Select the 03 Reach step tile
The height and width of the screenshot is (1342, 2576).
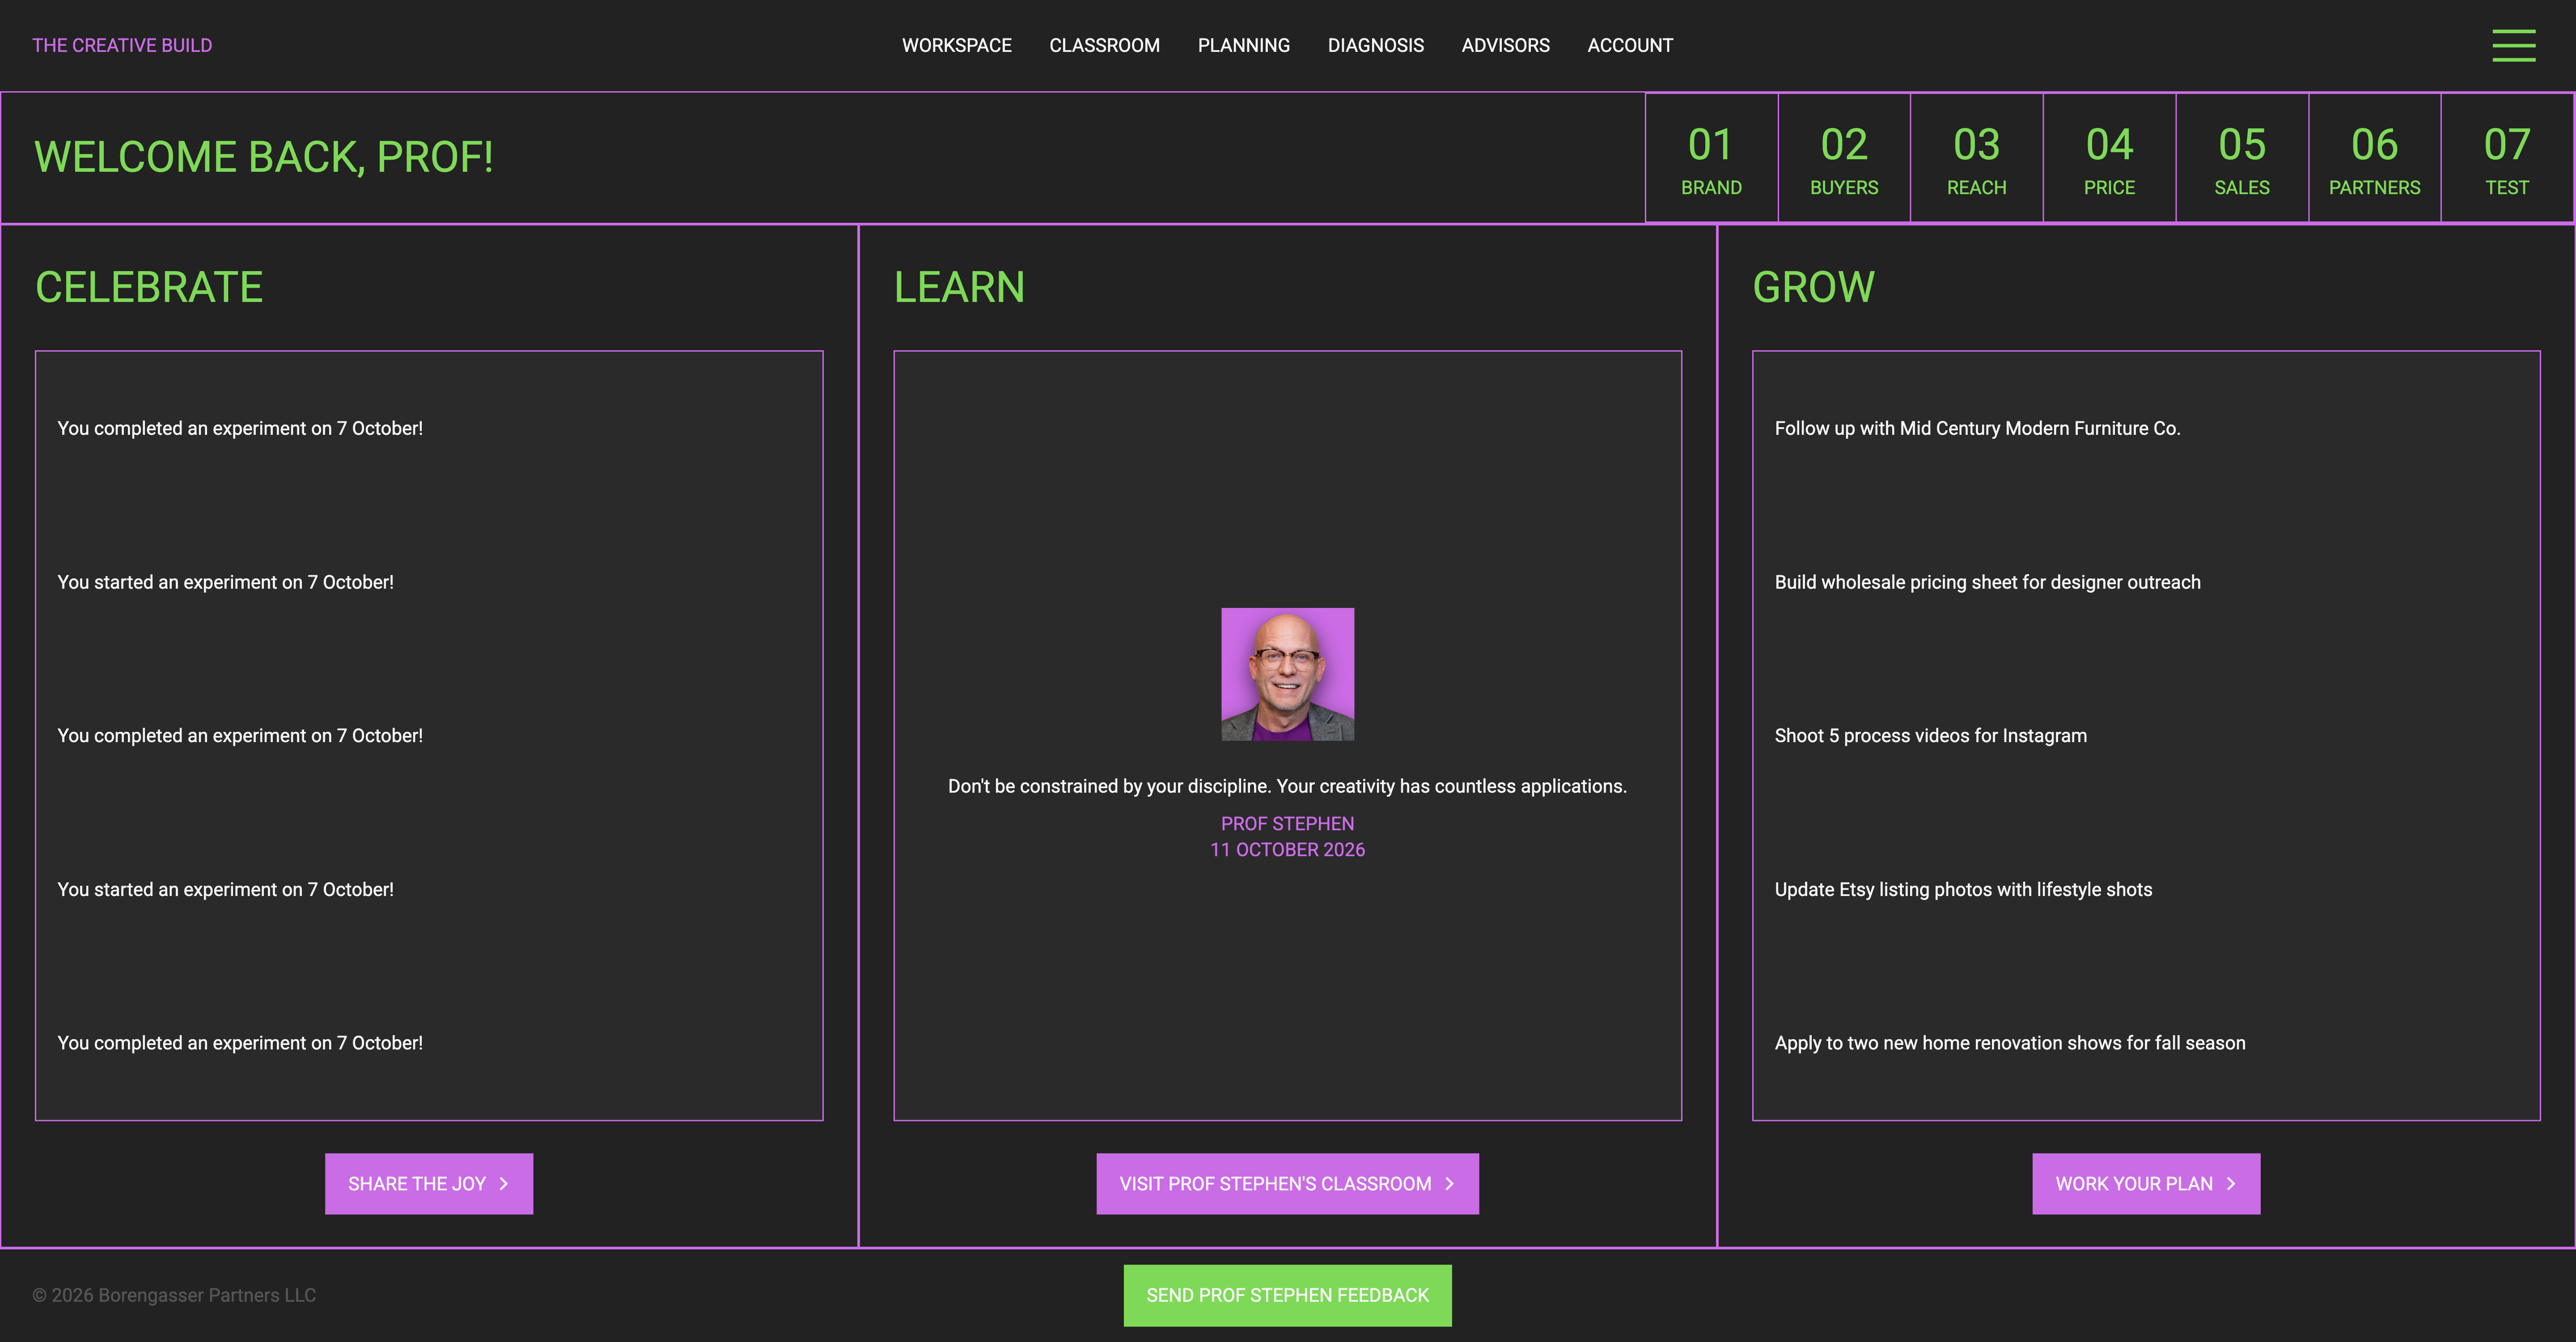coord(1976,158)
